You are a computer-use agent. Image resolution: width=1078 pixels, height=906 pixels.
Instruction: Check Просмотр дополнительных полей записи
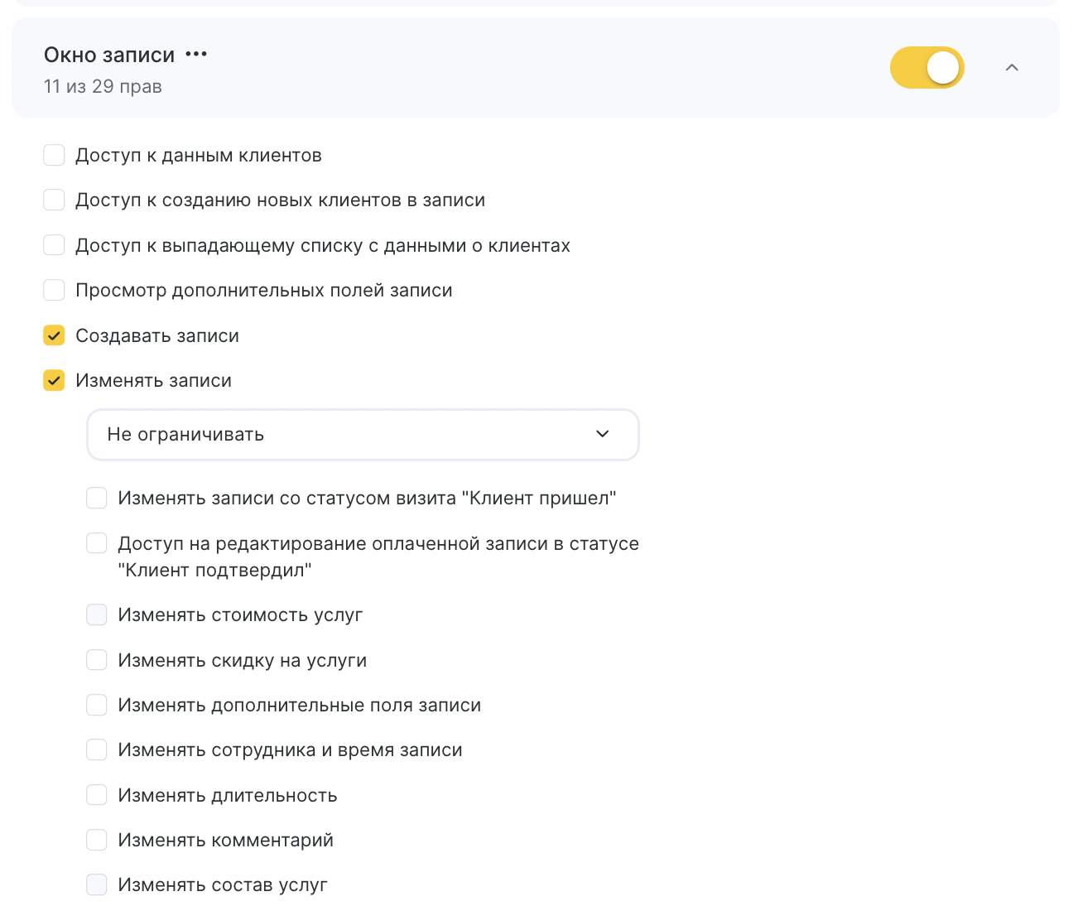coord(54,291)
